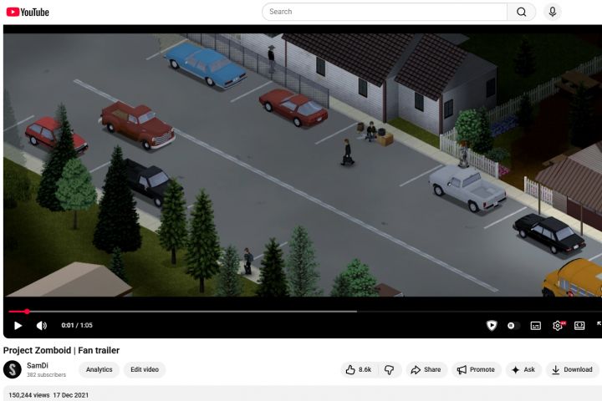This screenshot has height=401, width=602.
Task: Click the Project Zomboid | Fan trailer title
Action: 61,350
